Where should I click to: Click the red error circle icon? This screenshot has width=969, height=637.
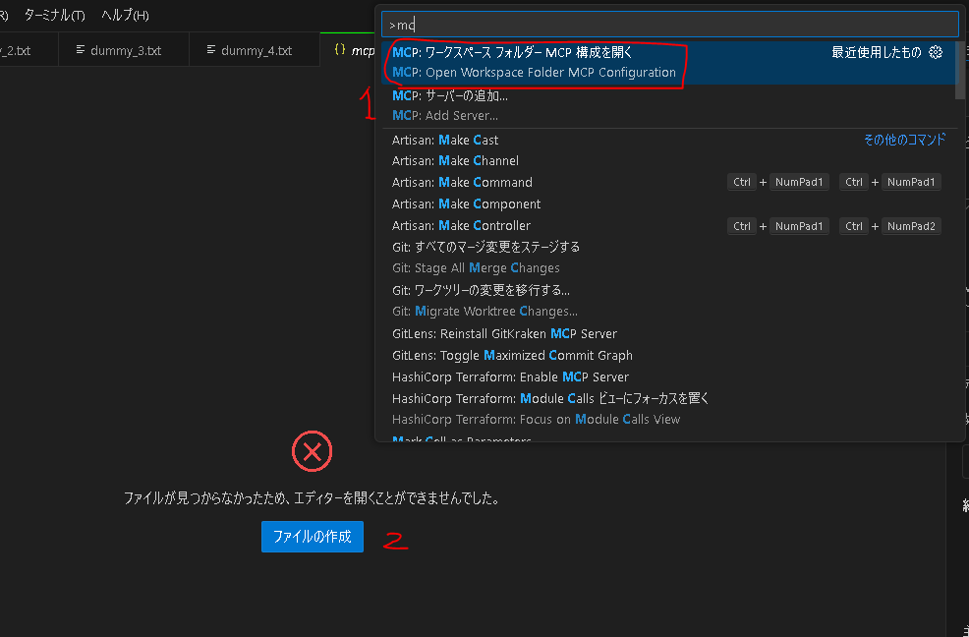pyautogui.click(x=313, y=451)
